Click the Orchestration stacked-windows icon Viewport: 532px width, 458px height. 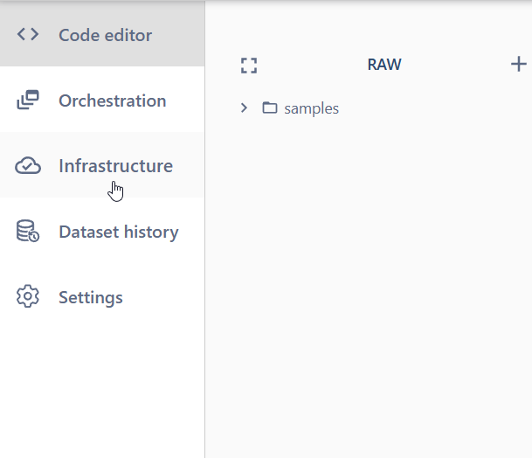click(x=28, y=100)
